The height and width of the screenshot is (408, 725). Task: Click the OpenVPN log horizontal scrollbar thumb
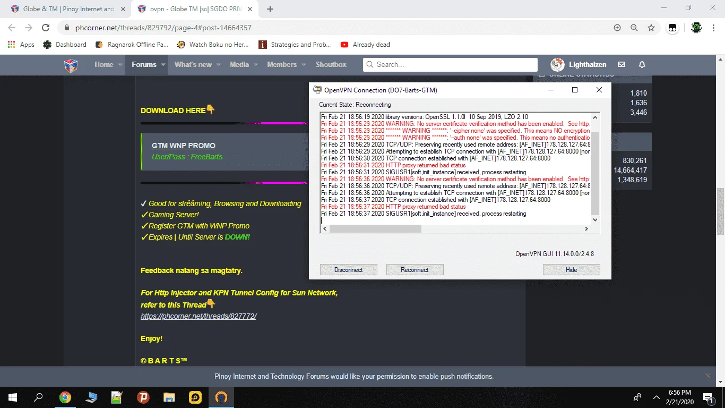pos(375,228)
